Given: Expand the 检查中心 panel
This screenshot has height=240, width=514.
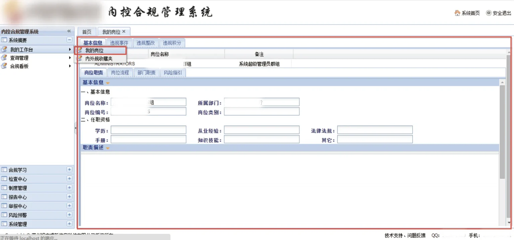Looking at the screenshot, I should [x=69, y=179].
